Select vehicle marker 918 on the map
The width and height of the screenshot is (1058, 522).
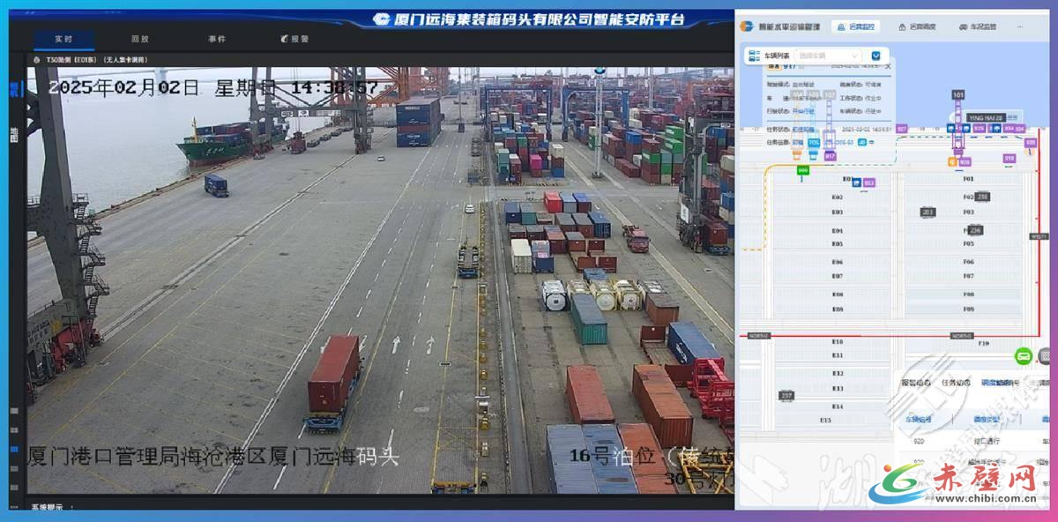[x=1010, y=159]
